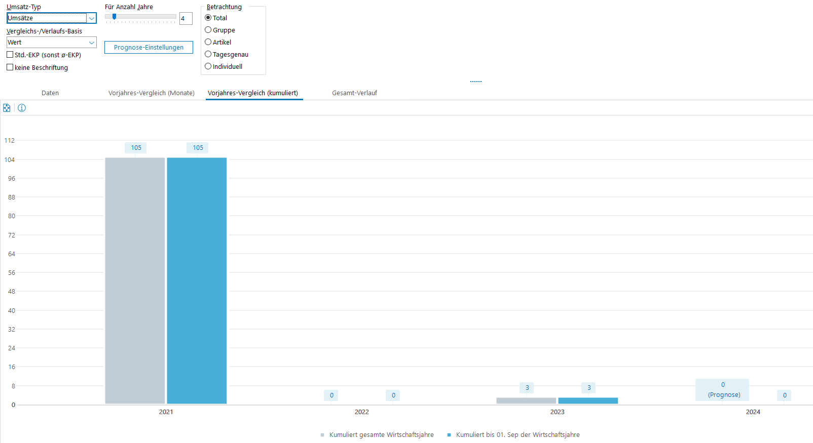
Task: Click the Für Anzahl Jahre slider handle
Action: pyautogui.click(x=114, y=17)
